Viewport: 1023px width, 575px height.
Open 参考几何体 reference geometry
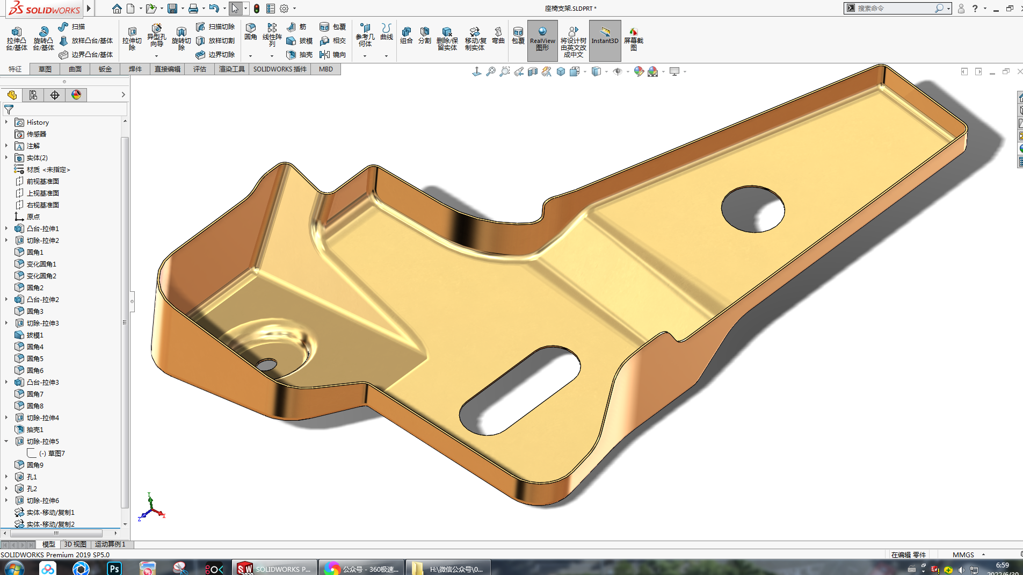[x=365, y=35]
